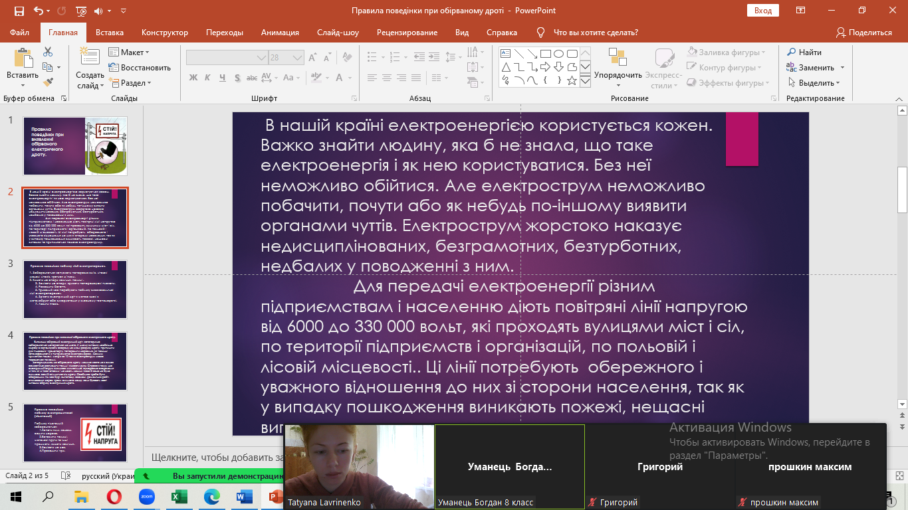
Task: Open Microsoft Edge from the taskbar
Action: pyautogui.click(x=211, y=496)
